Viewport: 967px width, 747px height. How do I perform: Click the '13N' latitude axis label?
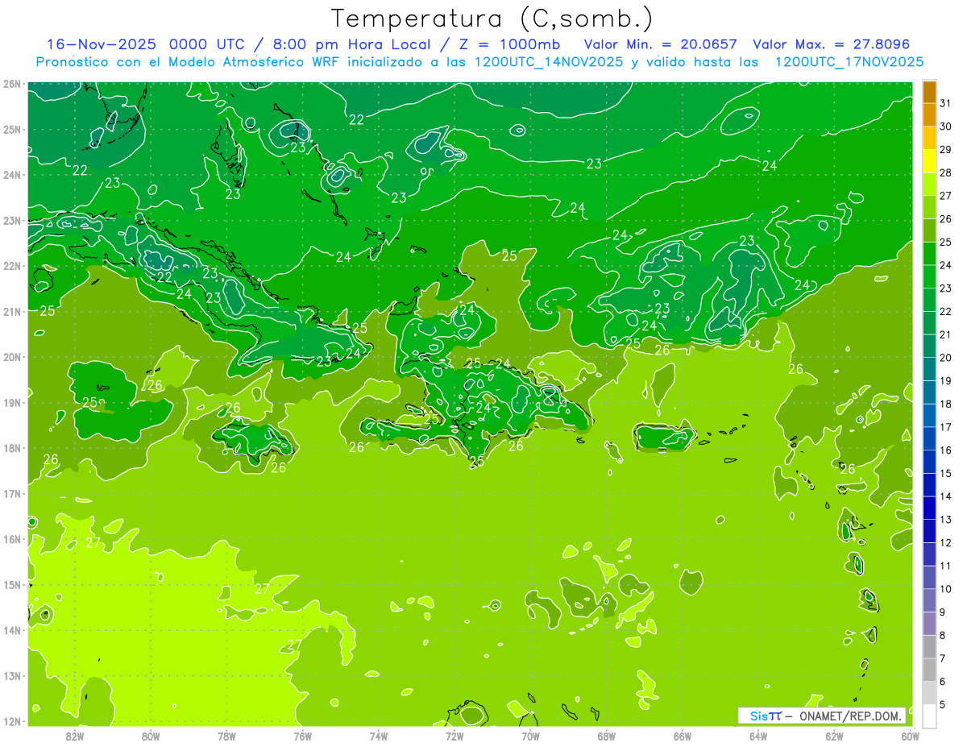click(x=11, y=675)
